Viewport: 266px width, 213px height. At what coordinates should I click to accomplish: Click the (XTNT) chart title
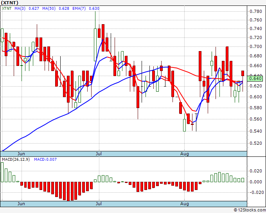[9, 3]
